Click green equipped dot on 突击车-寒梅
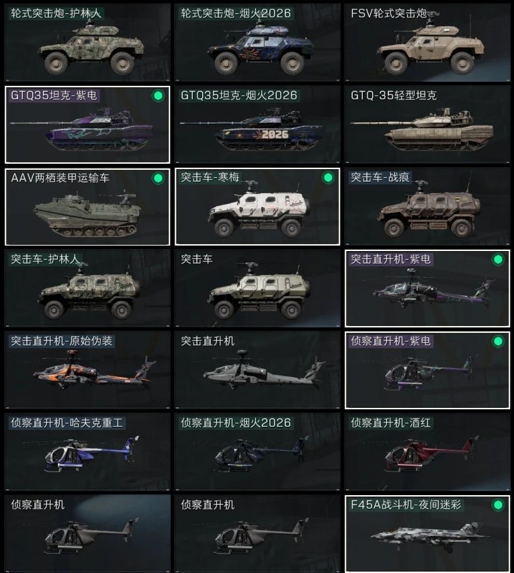This screenshot has width=514, height=573. 328,178
